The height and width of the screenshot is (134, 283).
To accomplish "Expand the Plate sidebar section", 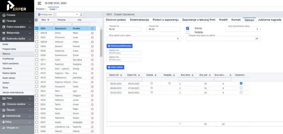I will click(17, 98).
